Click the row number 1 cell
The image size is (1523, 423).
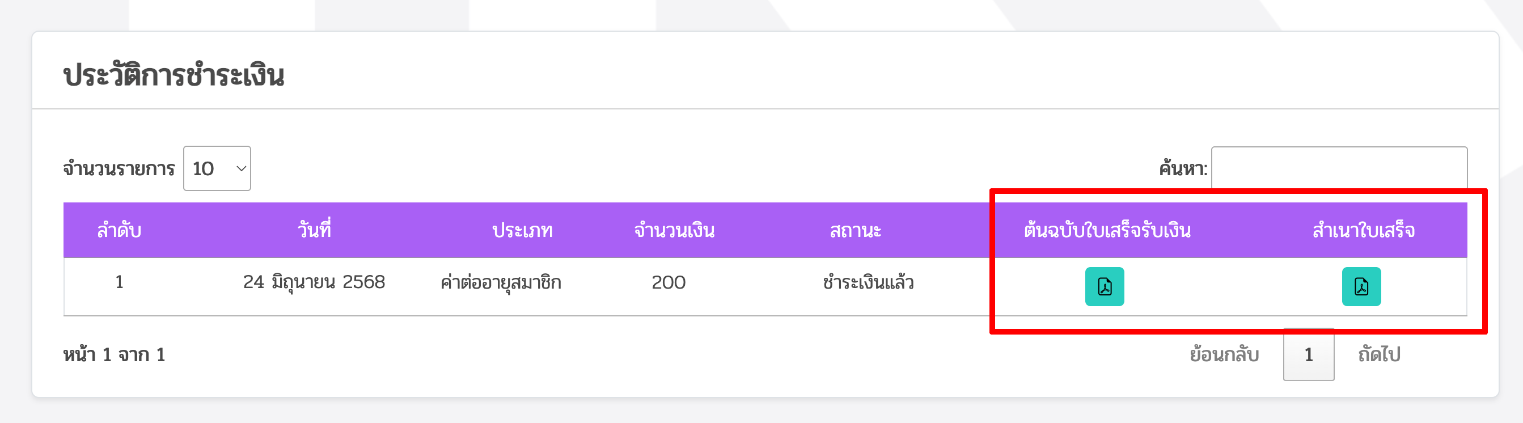click(x=119, y=282)
